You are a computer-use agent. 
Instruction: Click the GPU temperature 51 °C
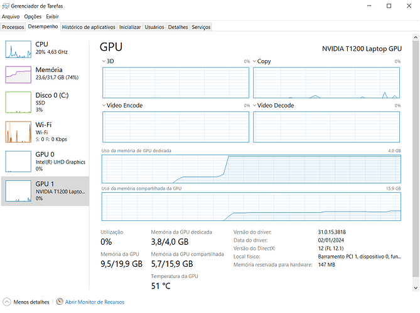(x=161, y=286)
